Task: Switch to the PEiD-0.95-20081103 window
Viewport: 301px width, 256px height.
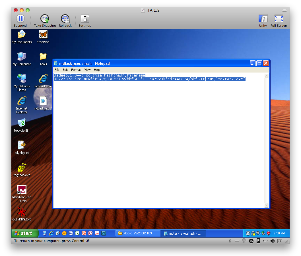Action: point(138,233)
